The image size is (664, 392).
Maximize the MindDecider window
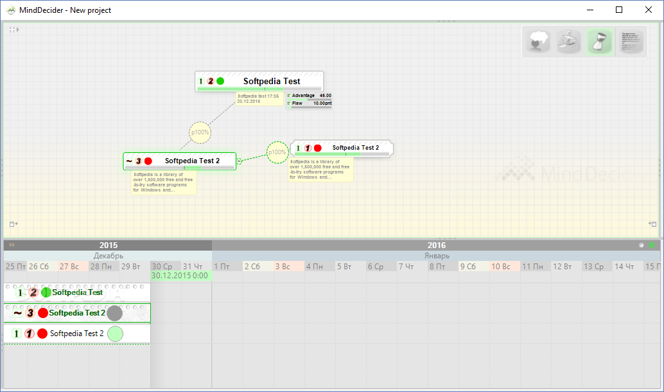pos(618,10)
